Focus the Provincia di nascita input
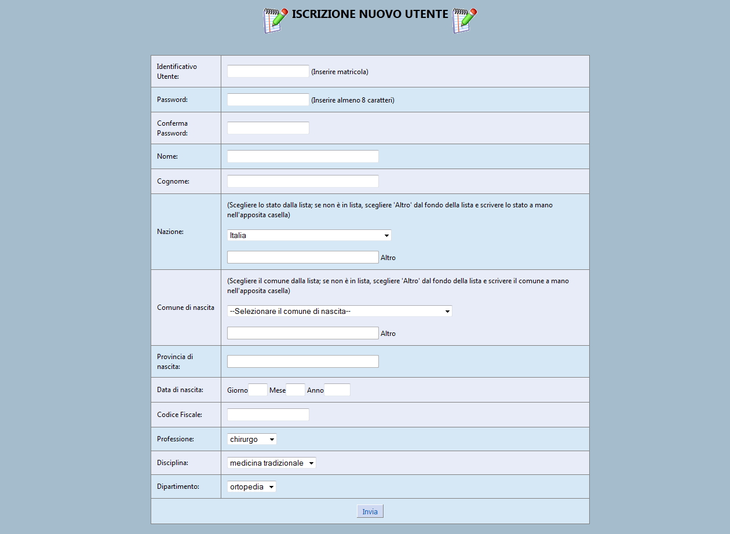730x534 pixels. pos(302,361)
